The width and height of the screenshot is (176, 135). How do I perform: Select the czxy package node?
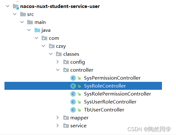tap(61, 46)
